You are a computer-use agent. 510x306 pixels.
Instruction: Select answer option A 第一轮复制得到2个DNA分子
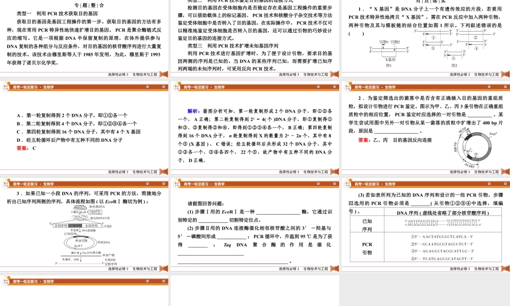coord(72,115)
